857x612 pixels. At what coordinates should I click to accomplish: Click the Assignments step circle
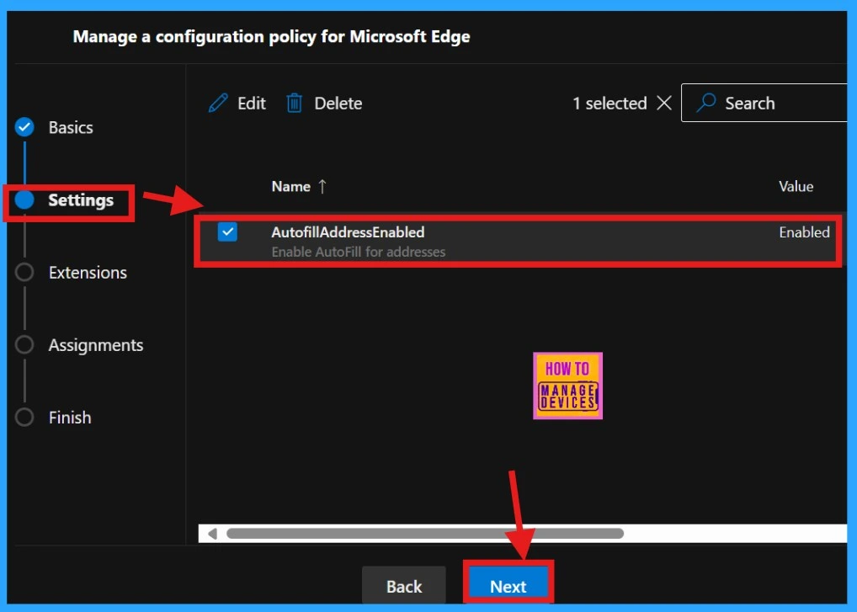pyautogui.click(x=24, y=344)
